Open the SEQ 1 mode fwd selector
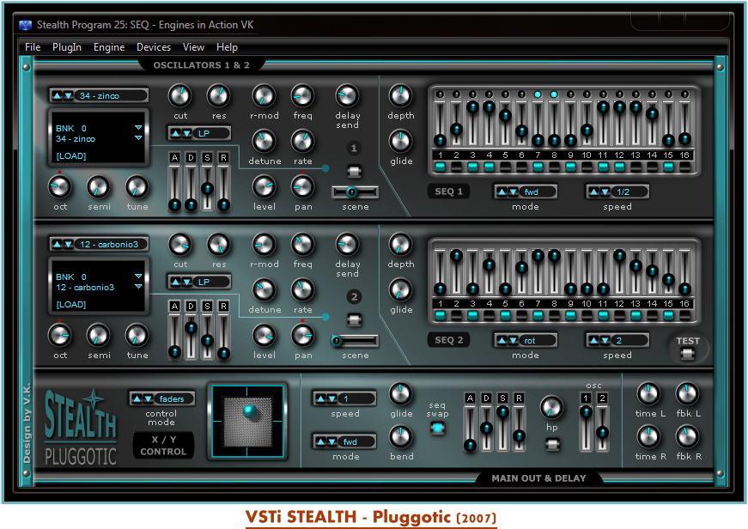Image resolution: width=748 pixels, height=529 pixels. (526, 192)
